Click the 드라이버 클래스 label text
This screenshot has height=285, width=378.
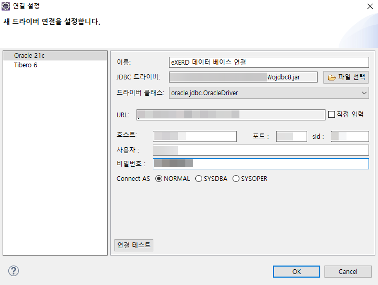click(x=140, y=93)
